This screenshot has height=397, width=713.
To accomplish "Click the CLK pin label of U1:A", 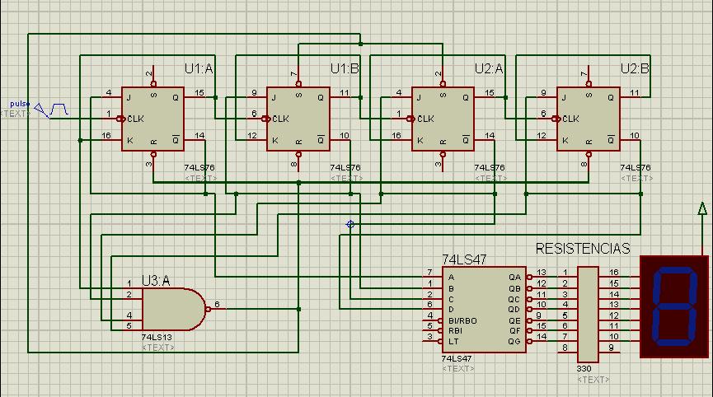I will (x=135, y=119).
